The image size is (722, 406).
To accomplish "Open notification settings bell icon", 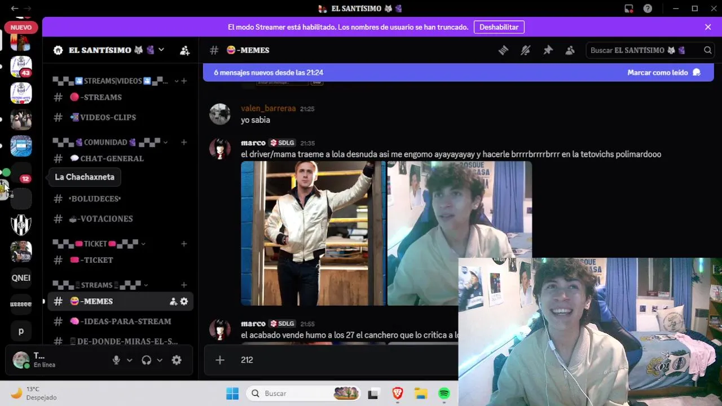I will 525,50.
